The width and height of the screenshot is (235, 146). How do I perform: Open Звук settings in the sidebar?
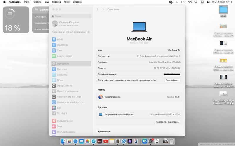point(71,126)
